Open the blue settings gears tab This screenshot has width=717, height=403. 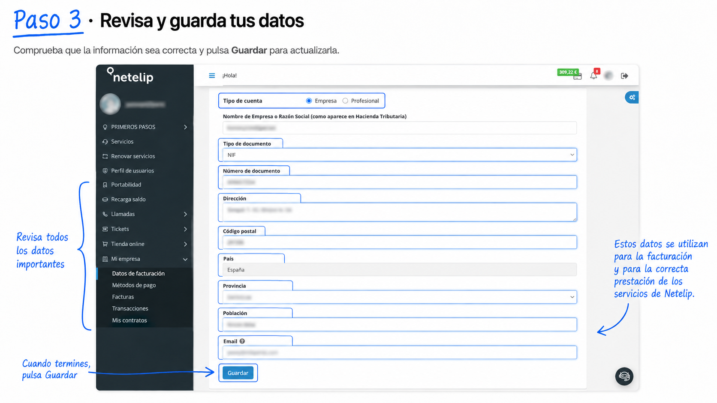tap(632, 97)
